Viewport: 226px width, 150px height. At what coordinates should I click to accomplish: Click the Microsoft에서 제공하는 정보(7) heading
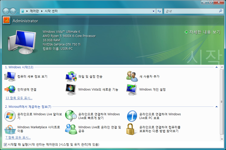tap(28, 107)
